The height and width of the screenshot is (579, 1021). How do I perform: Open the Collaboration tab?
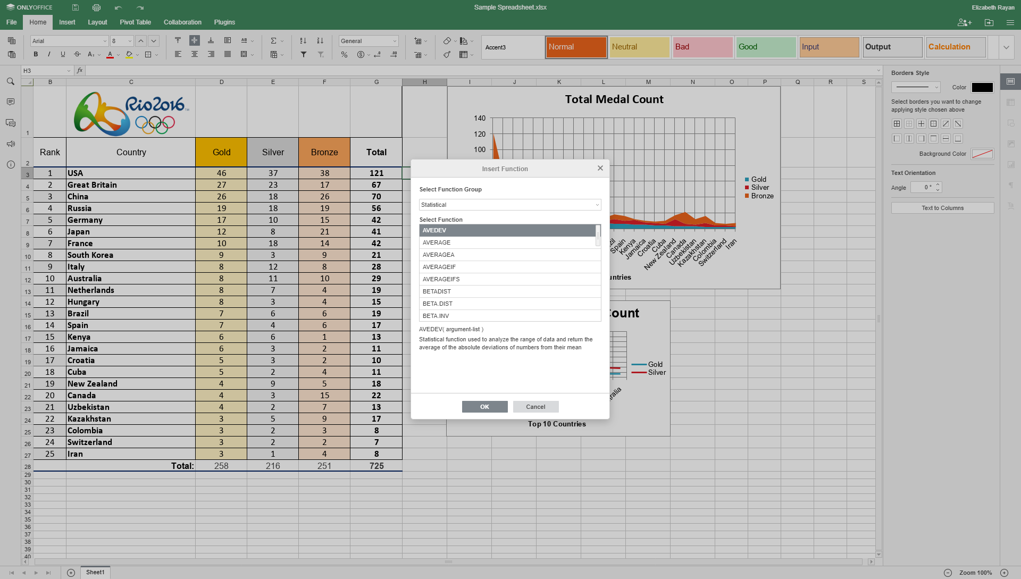coord(182,22)
